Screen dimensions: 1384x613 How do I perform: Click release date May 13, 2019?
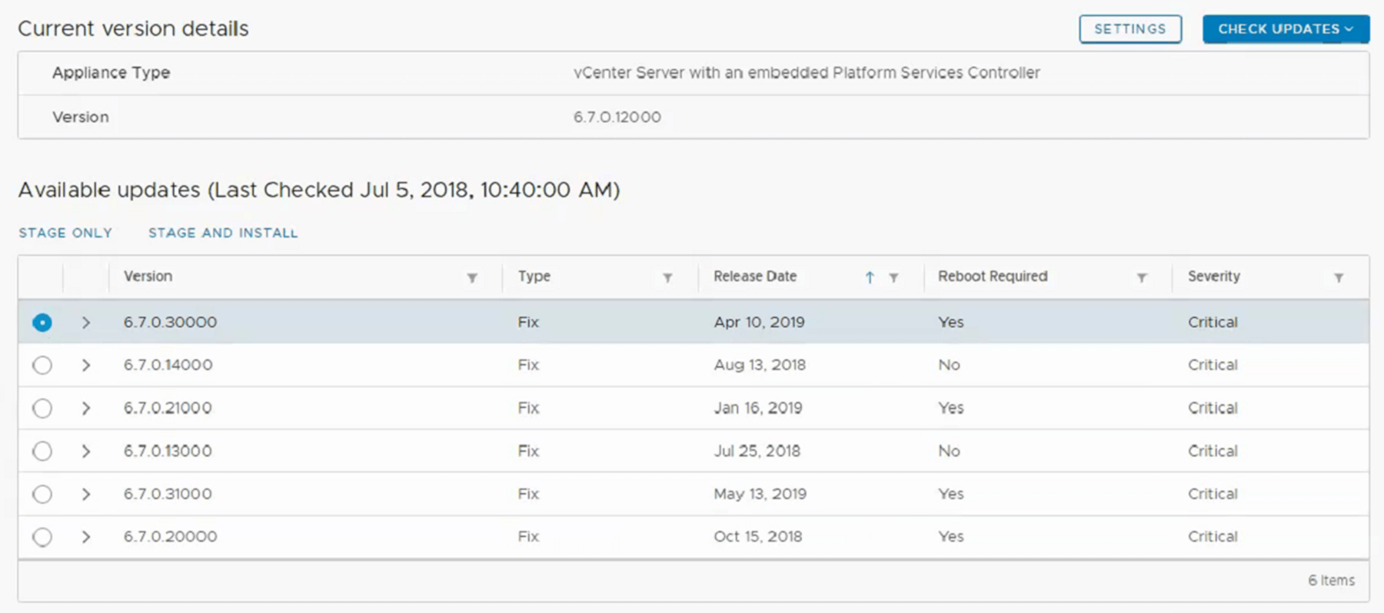pyautogui.click(x=760, y=494)
